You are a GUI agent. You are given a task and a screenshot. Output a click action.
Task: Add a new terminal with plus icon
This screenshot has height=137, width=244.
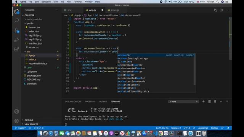pos(203,102)
